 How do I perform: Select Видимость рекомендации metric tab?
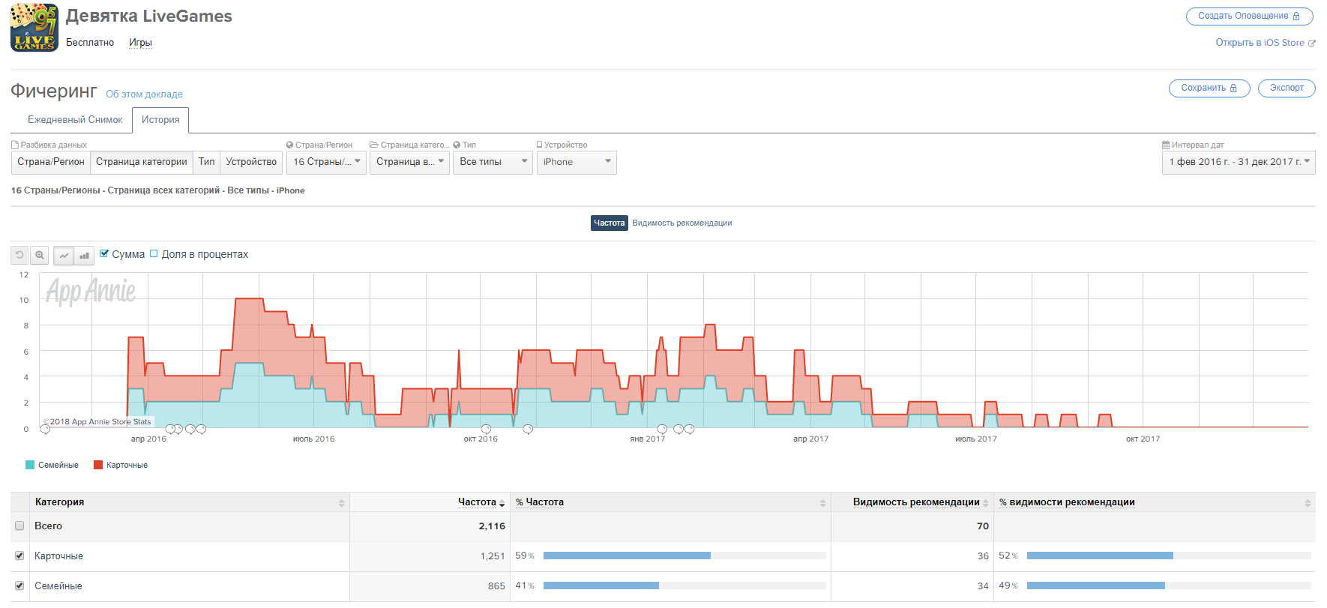tap(681, 223)
